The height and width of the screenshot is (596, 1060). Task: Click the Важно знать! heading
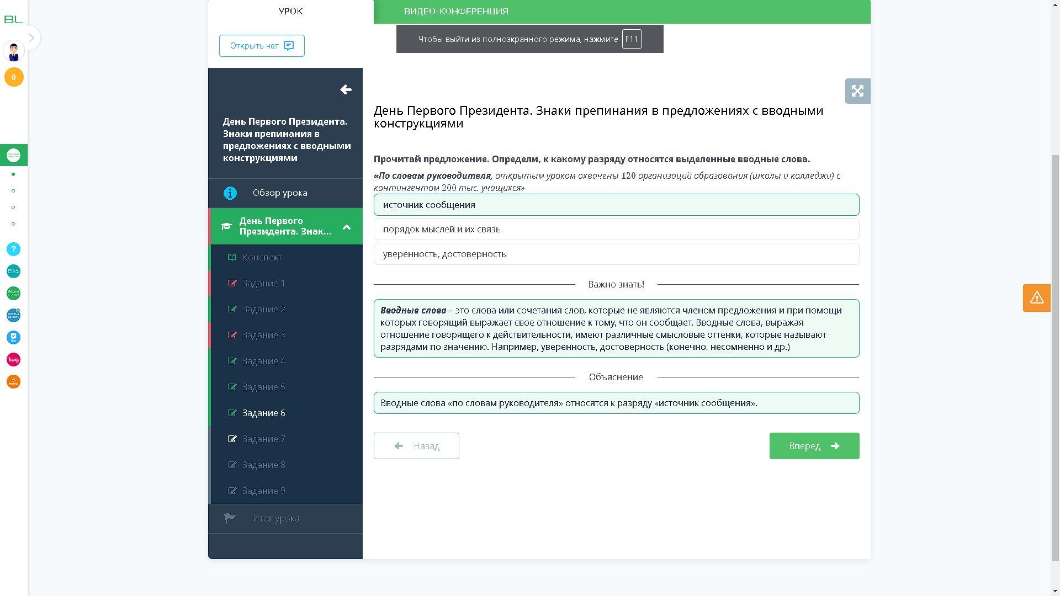coord(616,284)
